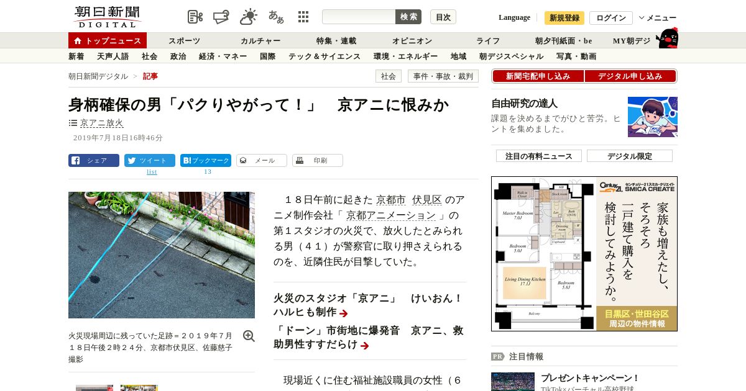Open the grid apps menu icon
Image resolution: width=746 pixels, height=391 pixels.
click(x=303, y=17)
